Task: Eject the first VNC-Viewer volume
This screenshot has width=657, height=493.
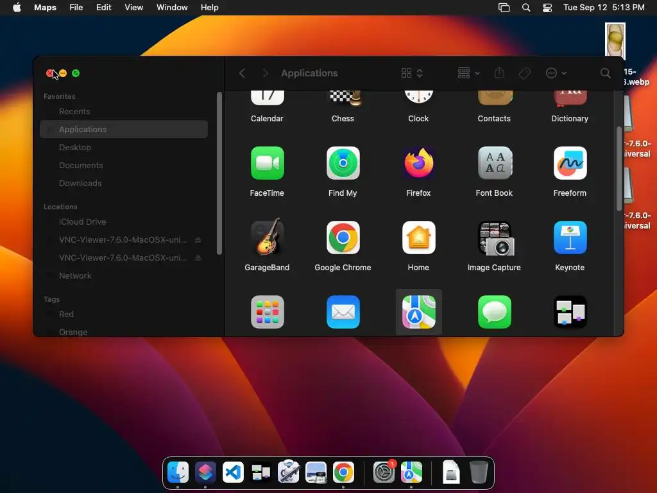Action: point(198,240)
